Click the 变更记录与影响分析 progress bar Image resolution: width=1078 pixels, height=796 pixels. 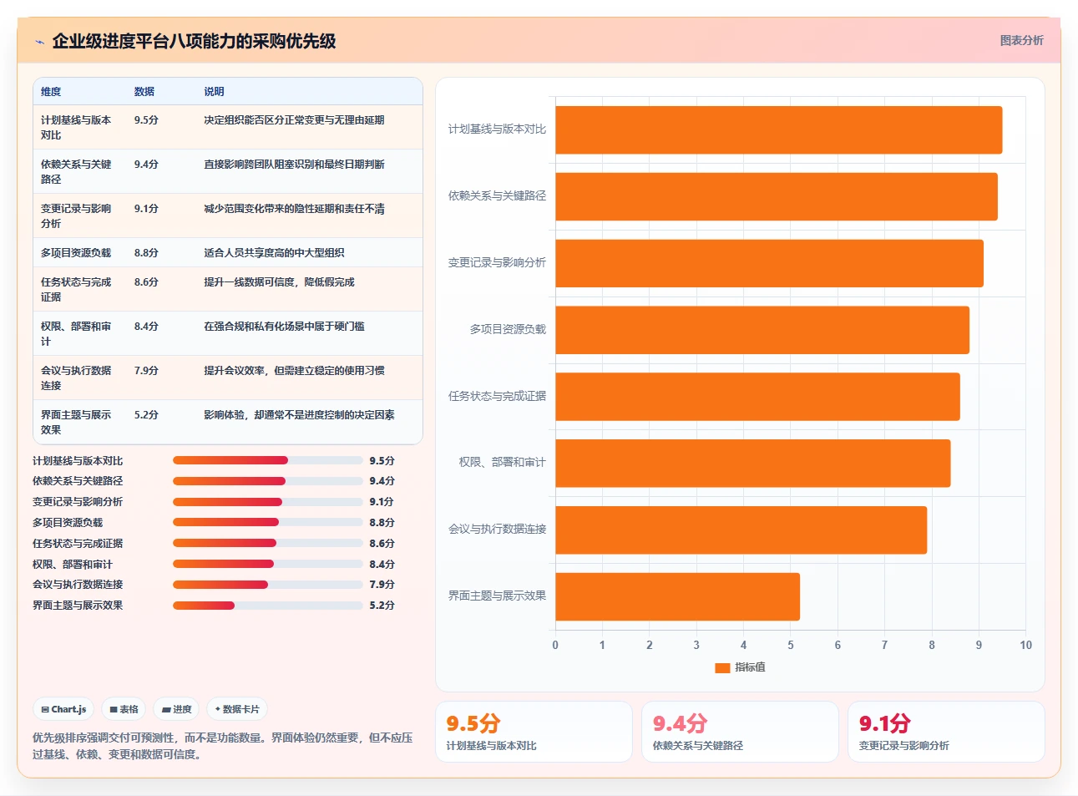pyautogui.click(x=267, y=502)
